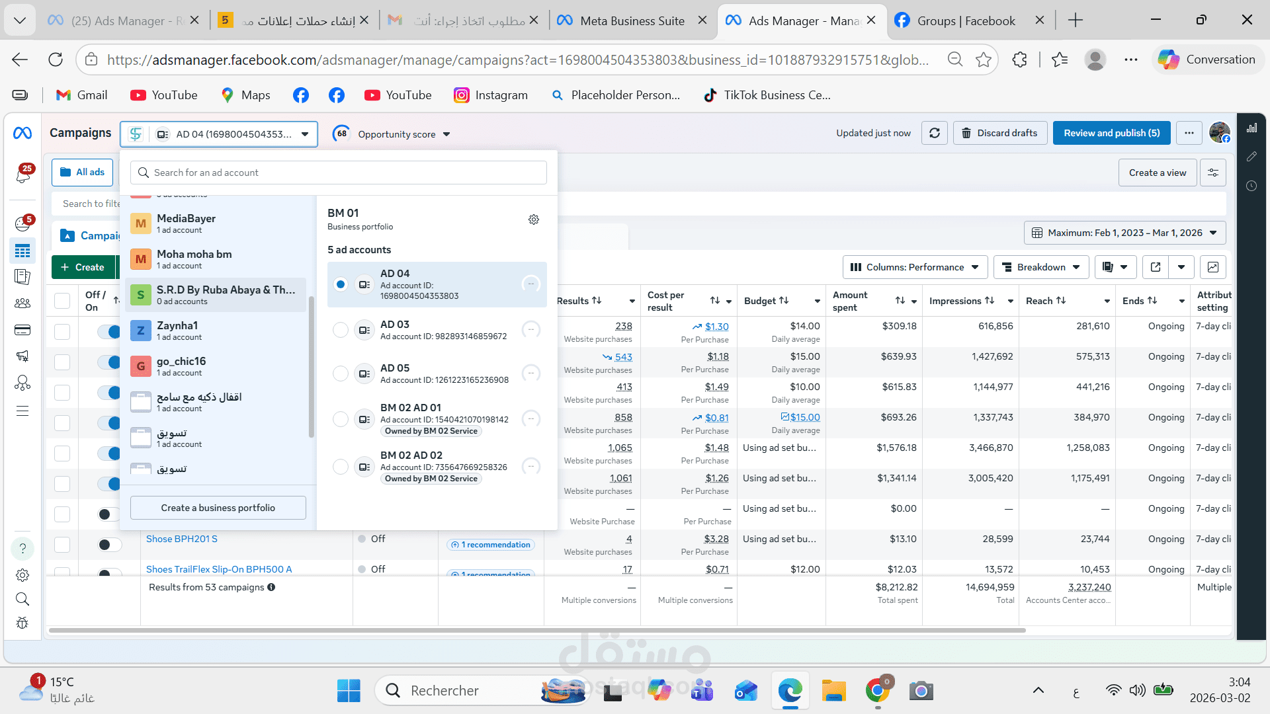Select AD 03 ad account radio button
This screenshot has width=1270, height=714.
coord(341,330)
